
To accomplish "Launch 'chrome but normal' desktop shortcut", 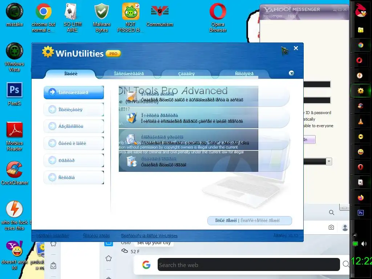I will point(43,17).
